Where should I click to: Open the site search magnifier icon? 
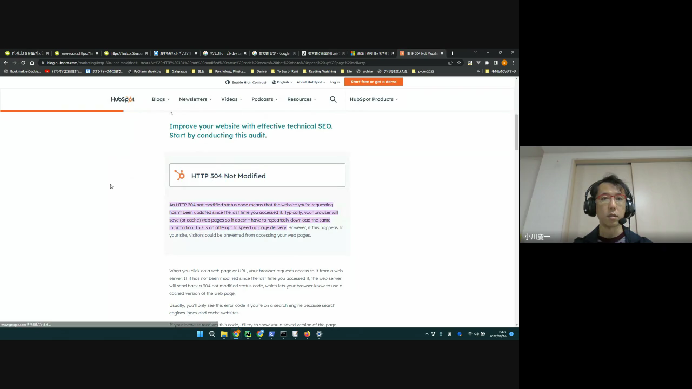click(333, 99)
